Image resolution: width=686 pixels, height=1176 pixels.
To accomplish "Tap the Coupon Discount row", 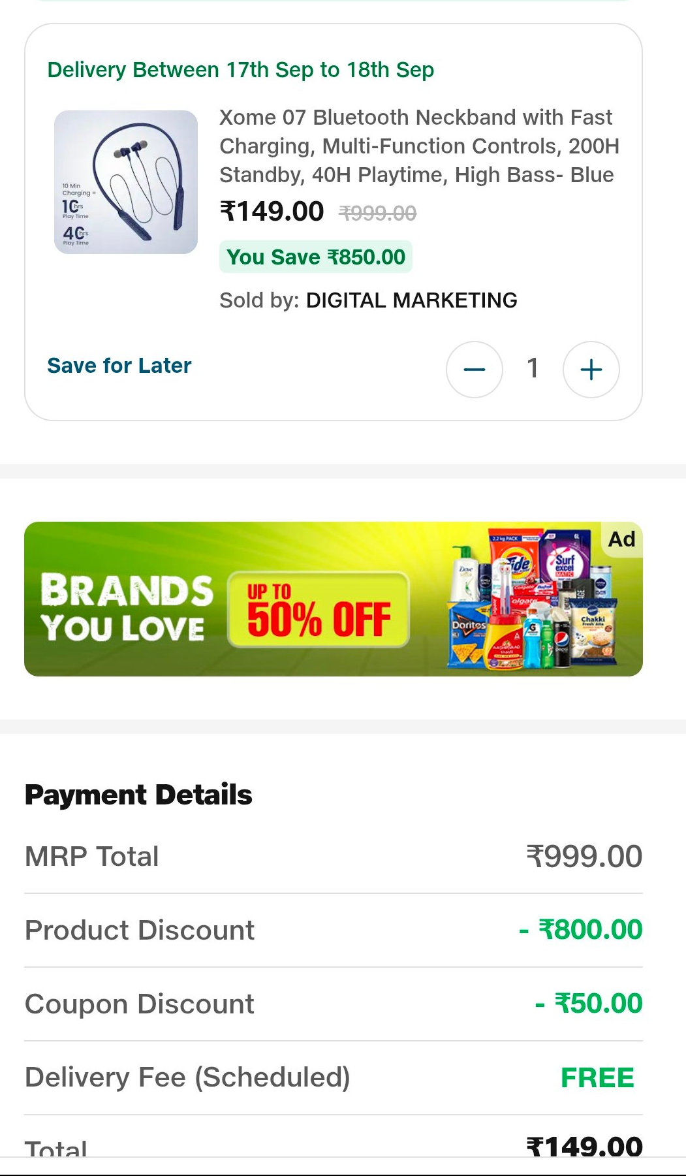I will [x=334, y=1004].
